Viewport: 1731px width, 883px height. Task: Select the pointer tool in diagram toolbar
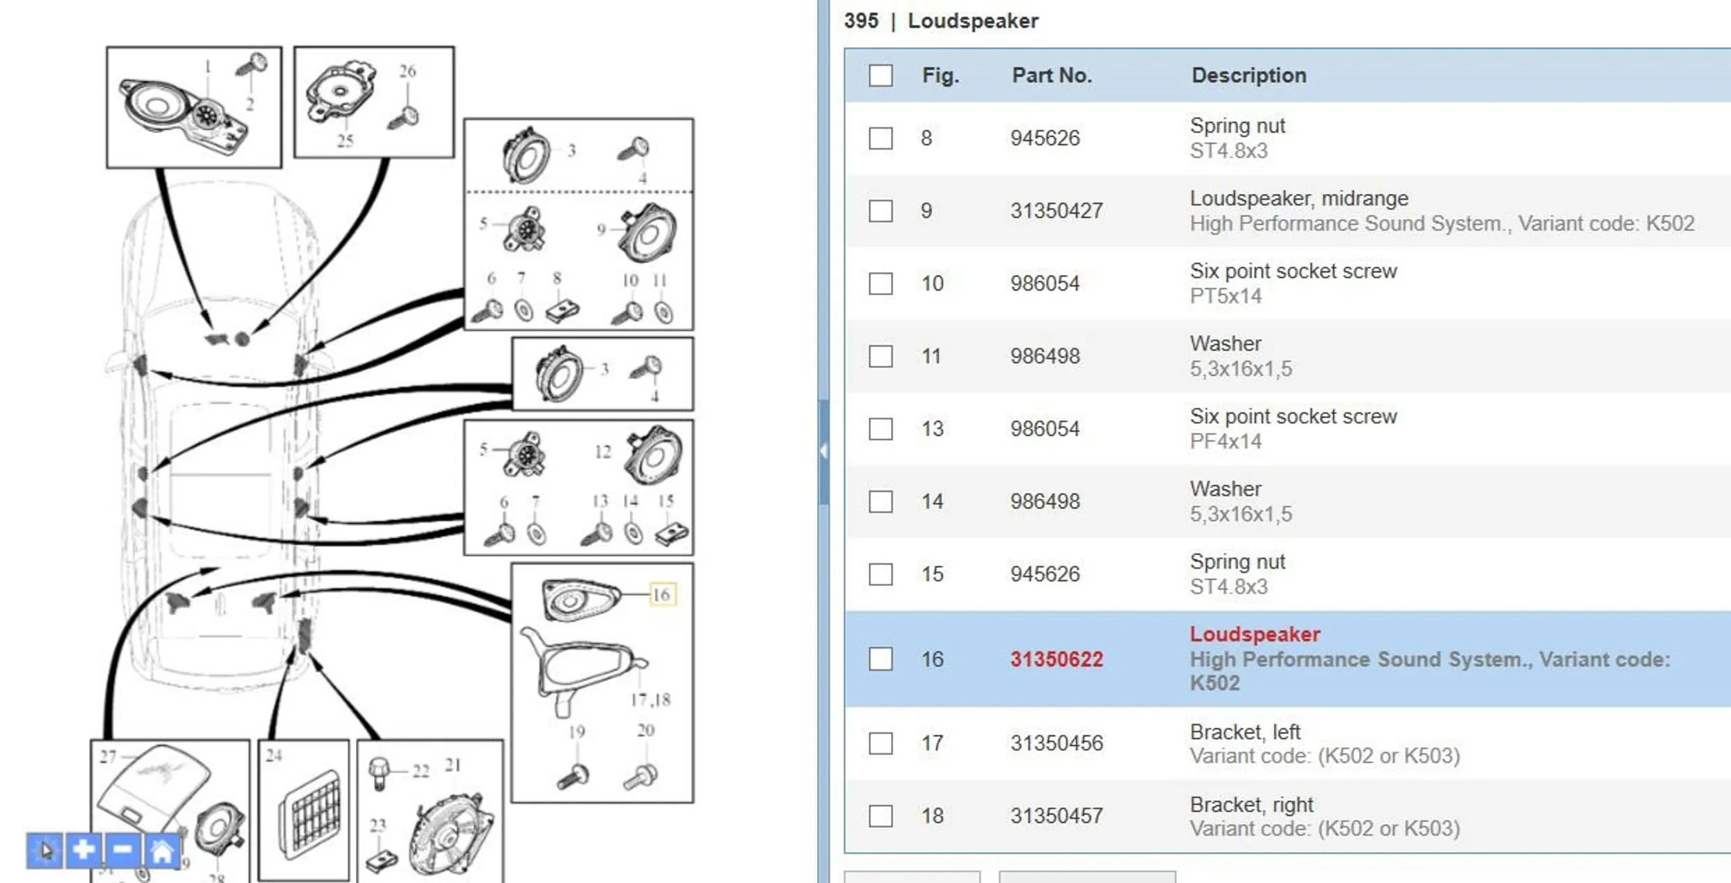click(45, 850)
